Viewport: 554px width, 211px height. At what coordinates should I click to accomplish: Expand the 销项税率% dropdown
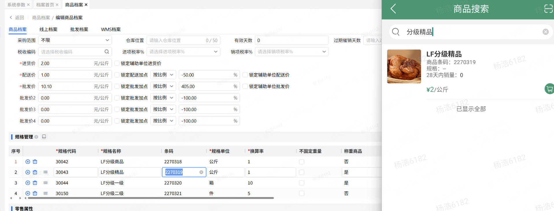(x=291, y=52)
